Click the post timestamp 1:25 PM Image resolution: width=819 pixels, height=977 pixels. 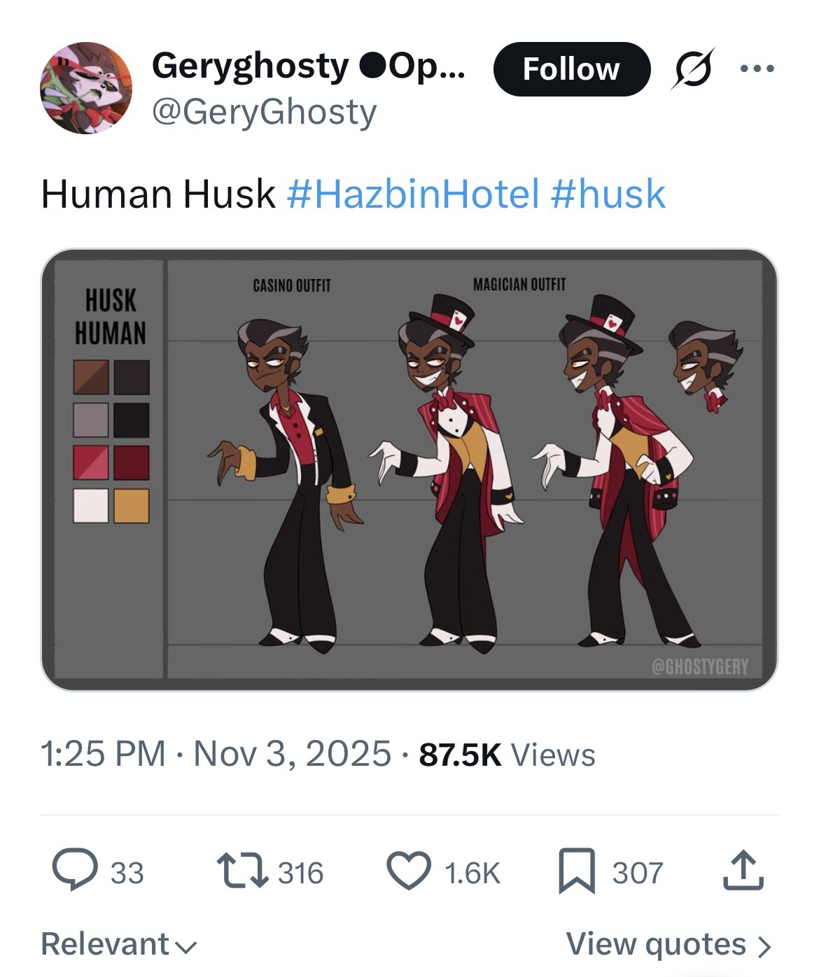click(x=103, y=755)
